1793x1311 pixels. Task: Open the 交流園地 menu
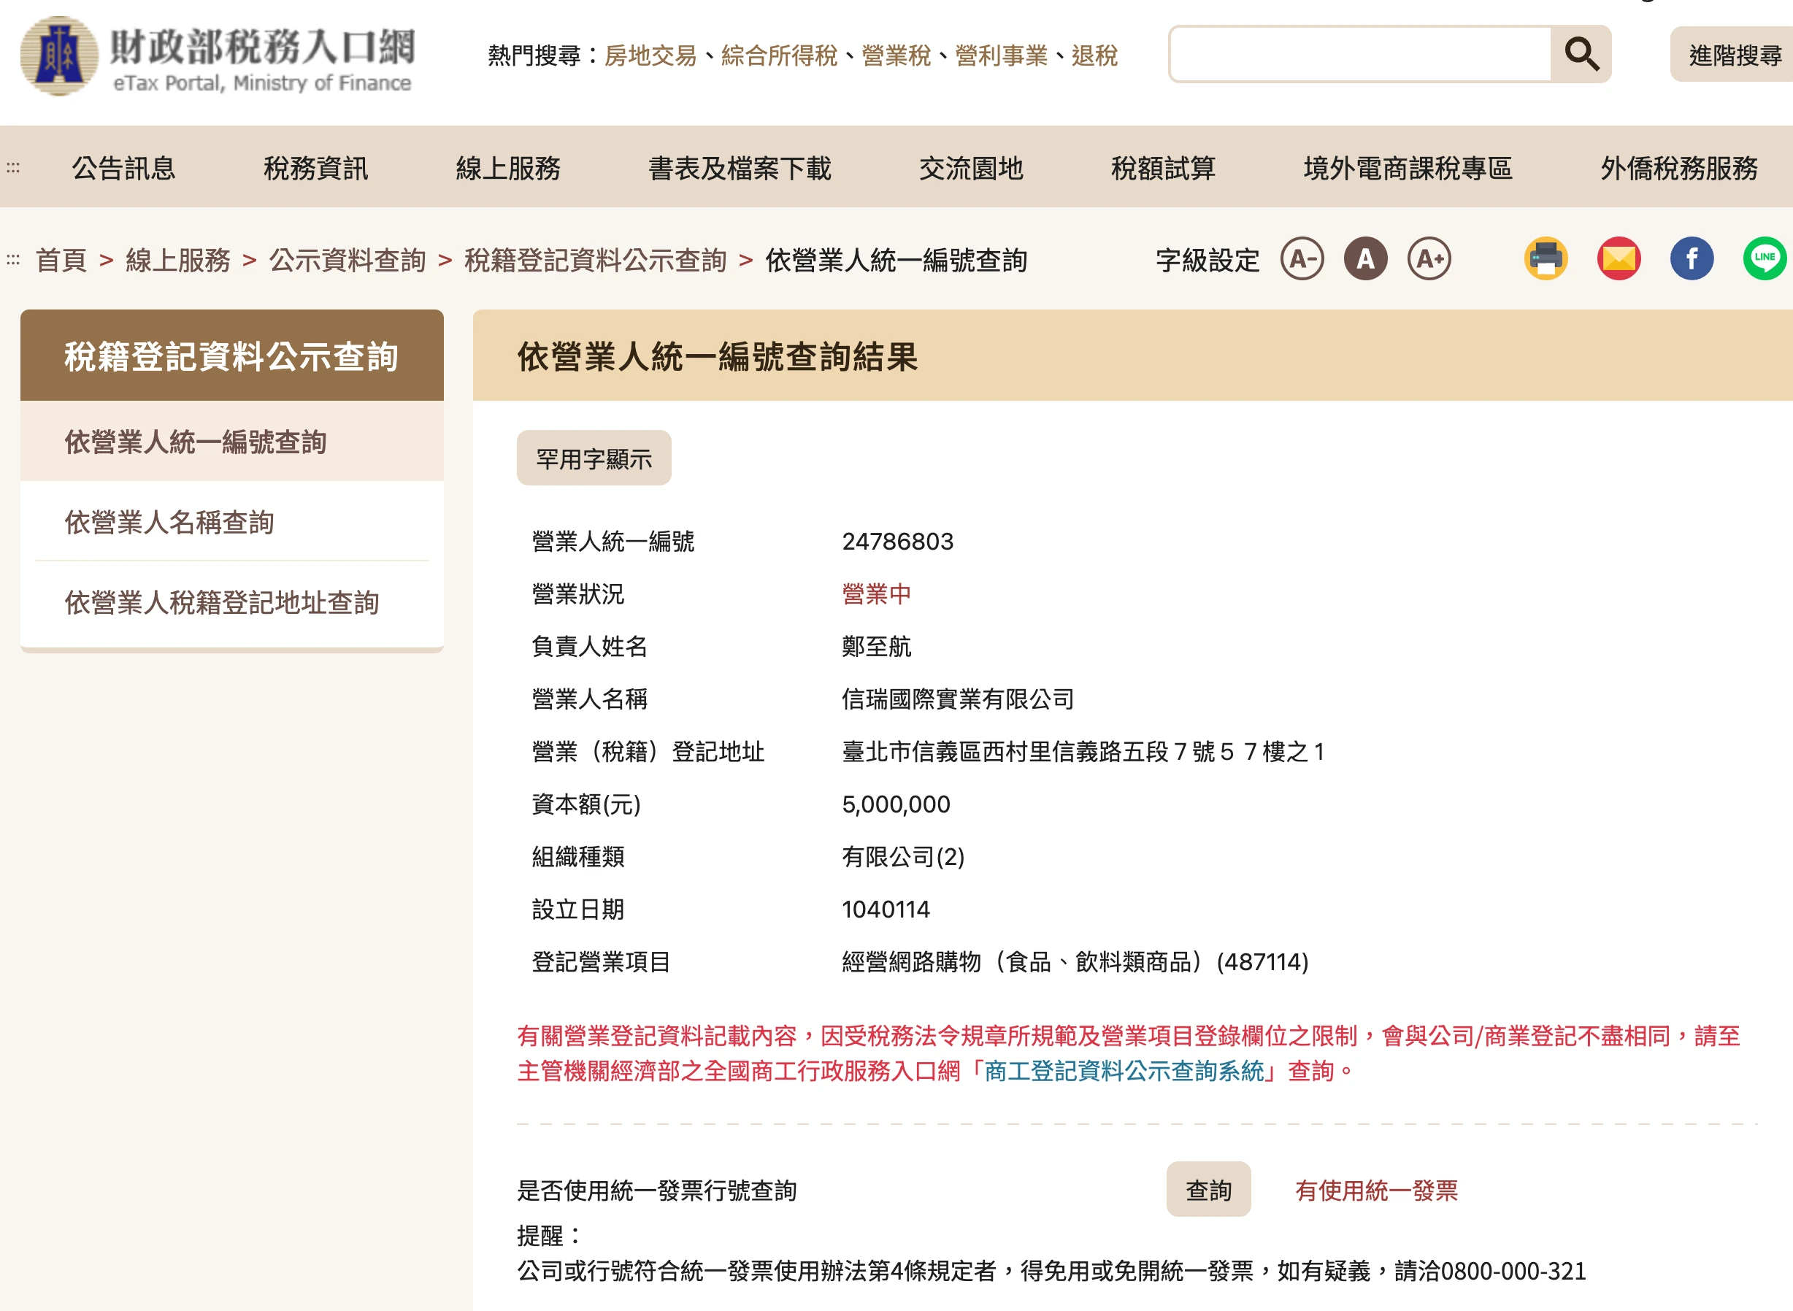click(x=972, y=168)
